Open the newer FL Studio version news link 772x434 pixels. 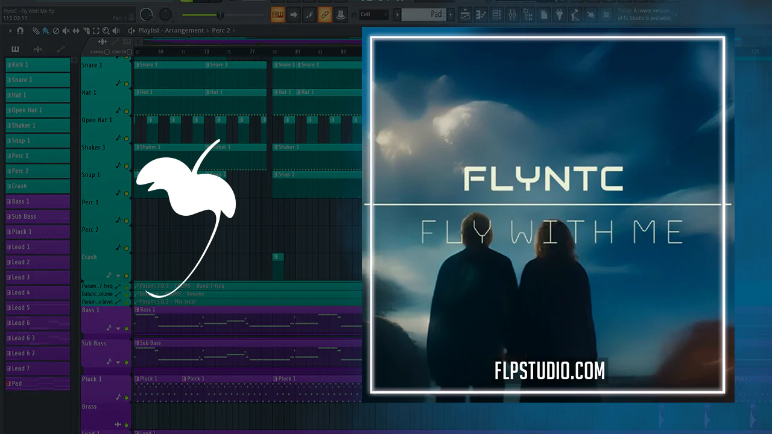[x=644, y=14]
